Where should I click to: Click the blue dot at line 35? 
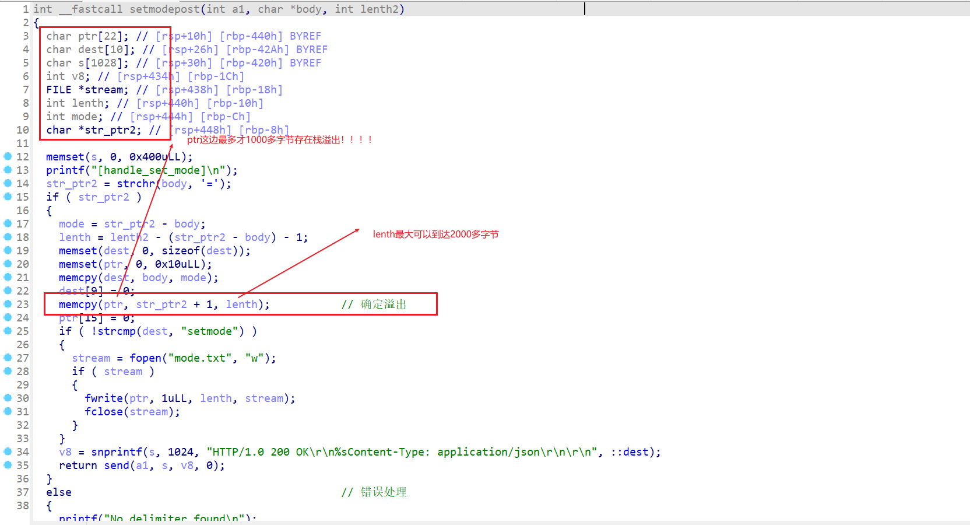[x=8, y=465]
